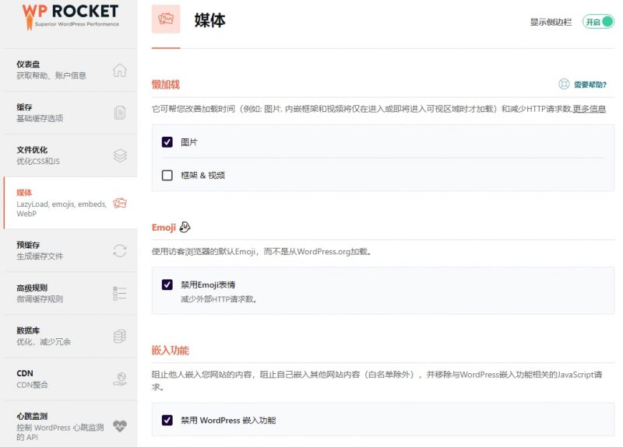Open the CDN menu item
Screen dimensions: 623x447
tap(70, 379)
